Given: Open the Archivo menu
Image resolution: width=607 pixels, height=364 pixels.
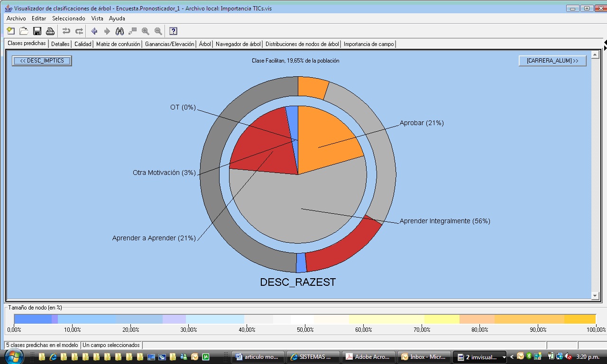Looking at the screenshot, I should (x=16, y=18).
